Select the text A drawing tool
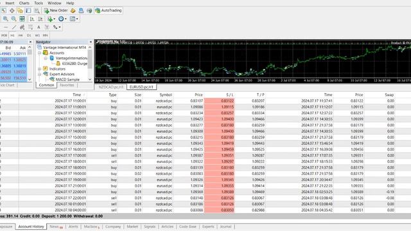The height and width of the screenshot is (231, 411). click(39, 27)
